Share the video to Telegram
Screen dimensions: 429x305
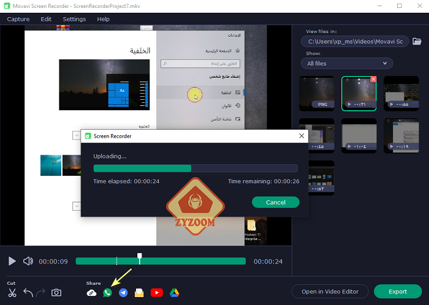point(123,293)
